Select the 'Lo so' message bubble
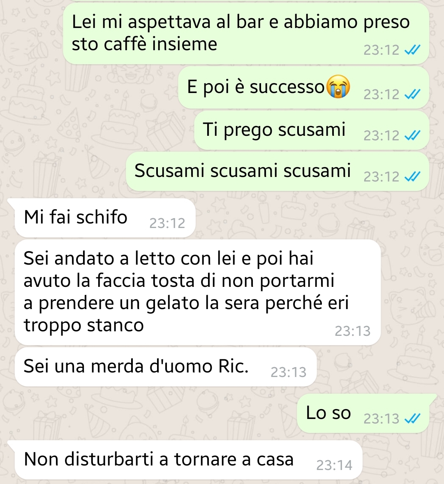The width and height of the screenshot is (444, 484). pos(363,413)
